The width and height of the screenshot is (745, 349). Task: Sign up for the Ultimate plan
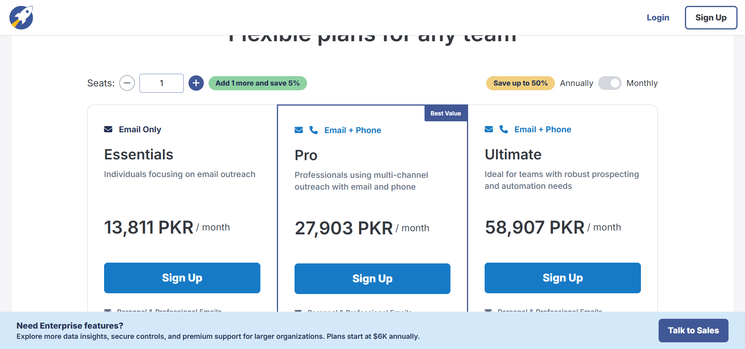[x=562, y=278]
